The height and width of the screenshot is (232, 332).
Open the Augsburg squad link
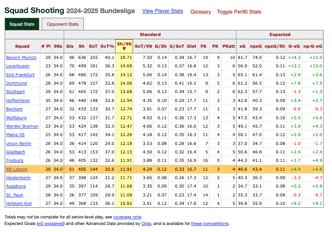click(x=16, y=186)
